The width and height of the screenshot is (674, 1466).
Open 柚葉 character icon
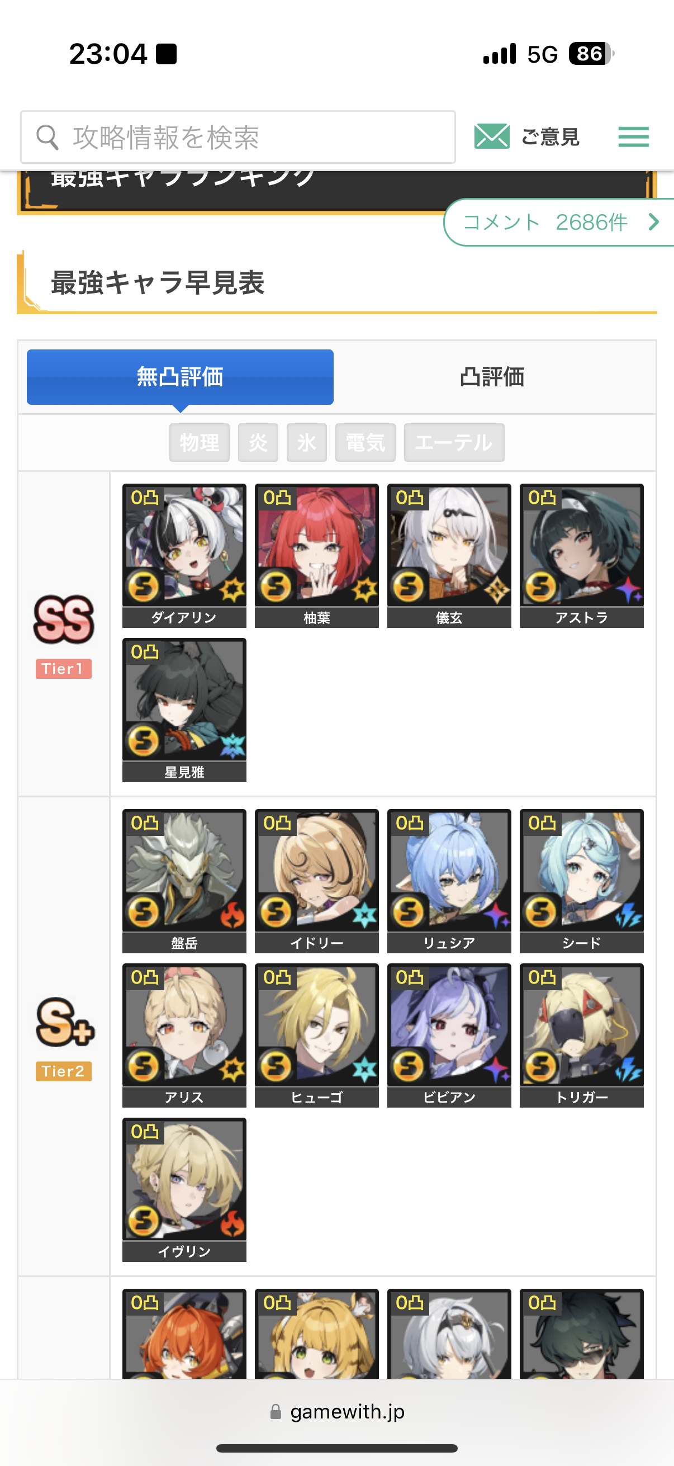click(317, 555)
